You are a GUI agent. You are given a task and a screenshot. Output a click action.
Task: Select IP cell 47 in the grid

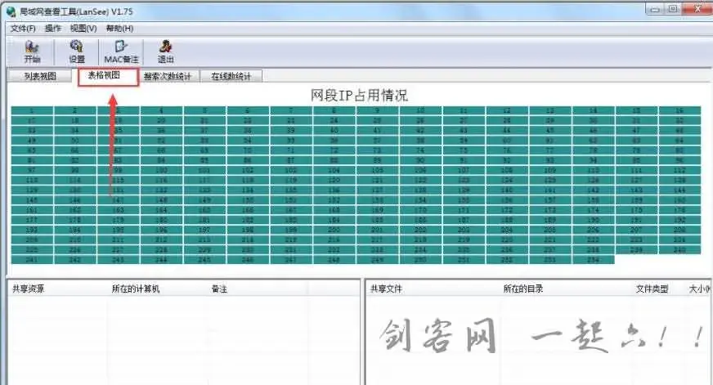[637, 131]
